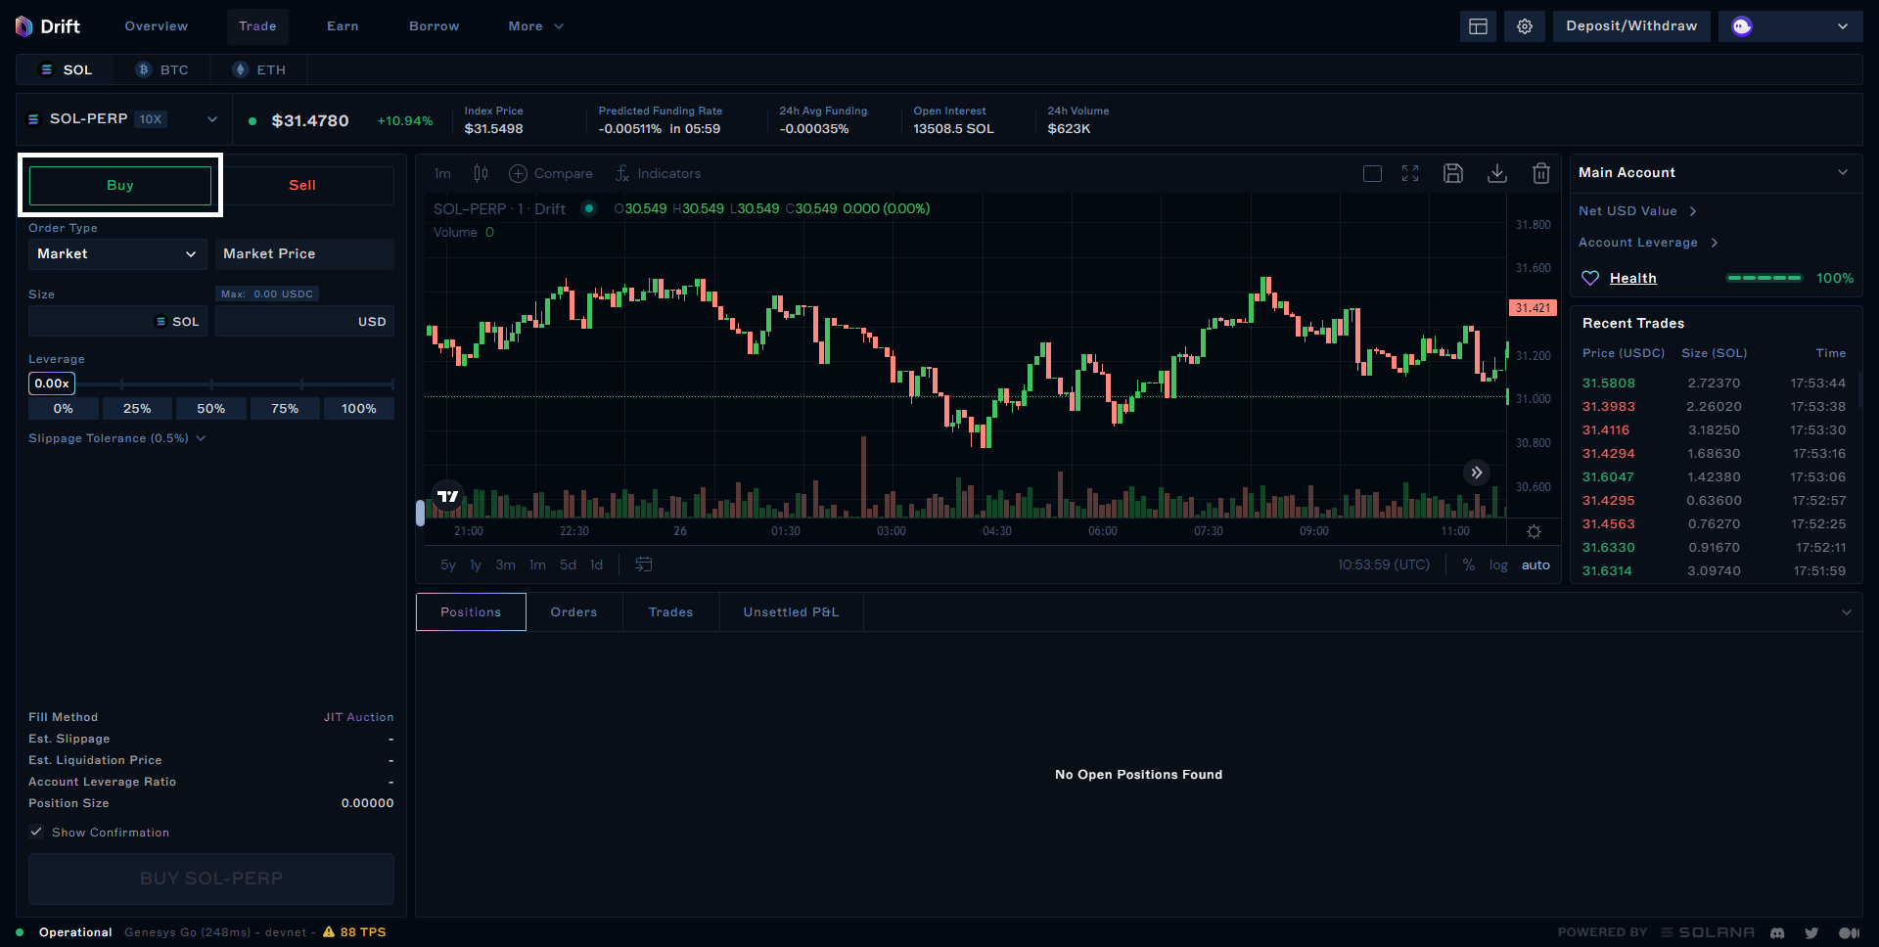Image resolution: width=1879 pixels, height=947 pixels.
Task: Expand Net USD Value details
Action: [x=1693, y=211]
